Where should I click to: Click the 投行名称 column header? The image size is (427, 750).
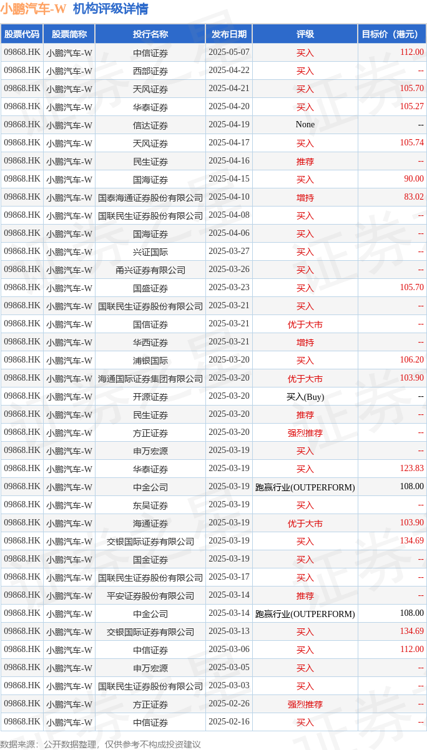[x=150, y=34]
